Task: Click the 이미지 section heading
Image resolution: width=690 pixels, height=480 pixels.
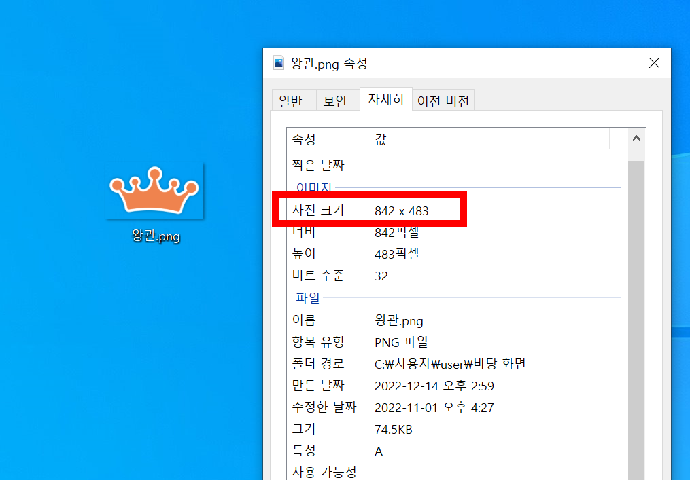Action: (x=314, y=187)
